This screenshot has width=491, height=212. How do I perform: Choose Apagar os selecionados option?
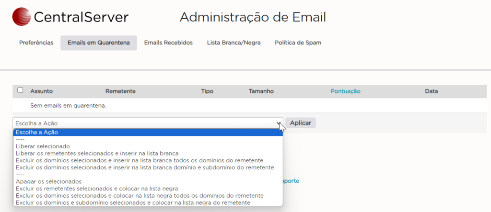[48, 181]
